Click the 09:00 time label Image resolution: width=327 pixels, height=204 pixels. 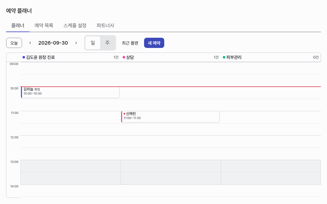[x=14, y=64]
